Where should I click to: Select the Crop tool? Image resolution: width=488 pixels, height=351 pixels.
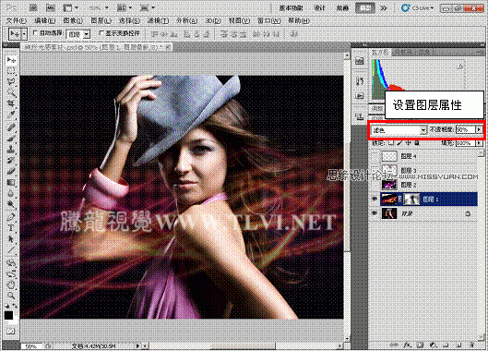pyautogui.click(x=11, y=103)
